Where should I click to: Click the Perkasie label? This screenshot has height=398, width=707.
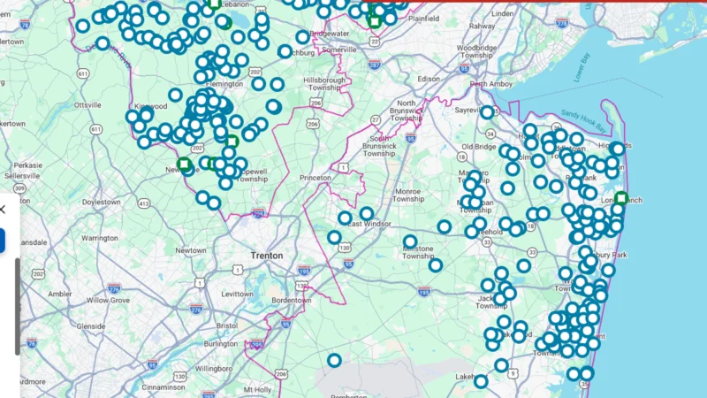28,165
